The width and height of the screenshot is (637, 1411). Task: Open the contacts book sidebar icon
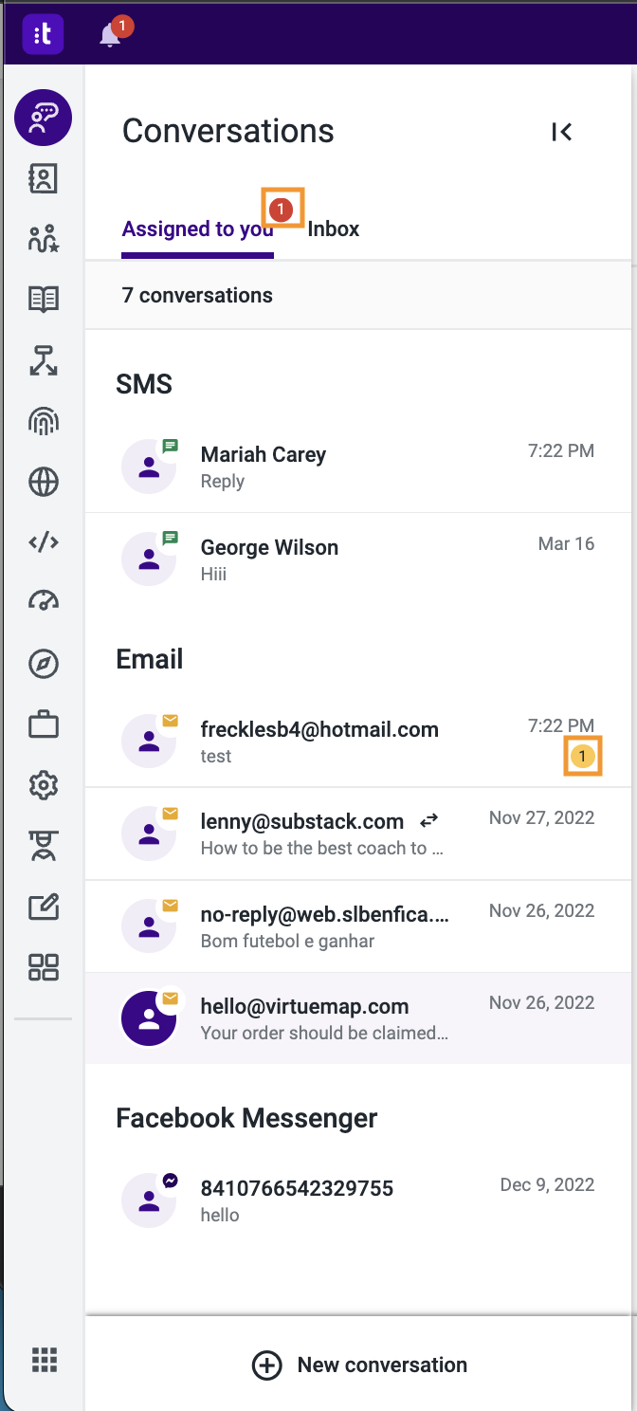(44, 179)
